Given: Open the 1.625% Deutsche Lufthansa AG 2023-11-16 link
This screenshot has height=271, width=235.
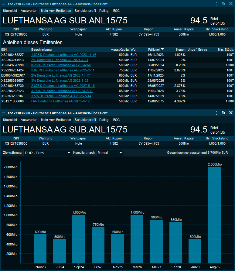Looking at the screenshot, I should point(63,55).
